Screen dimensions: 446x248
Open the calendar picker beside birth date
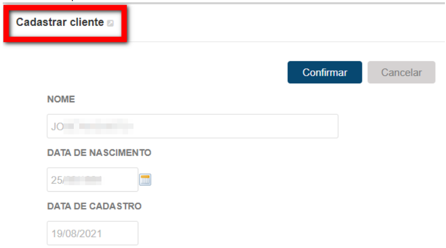145,180
